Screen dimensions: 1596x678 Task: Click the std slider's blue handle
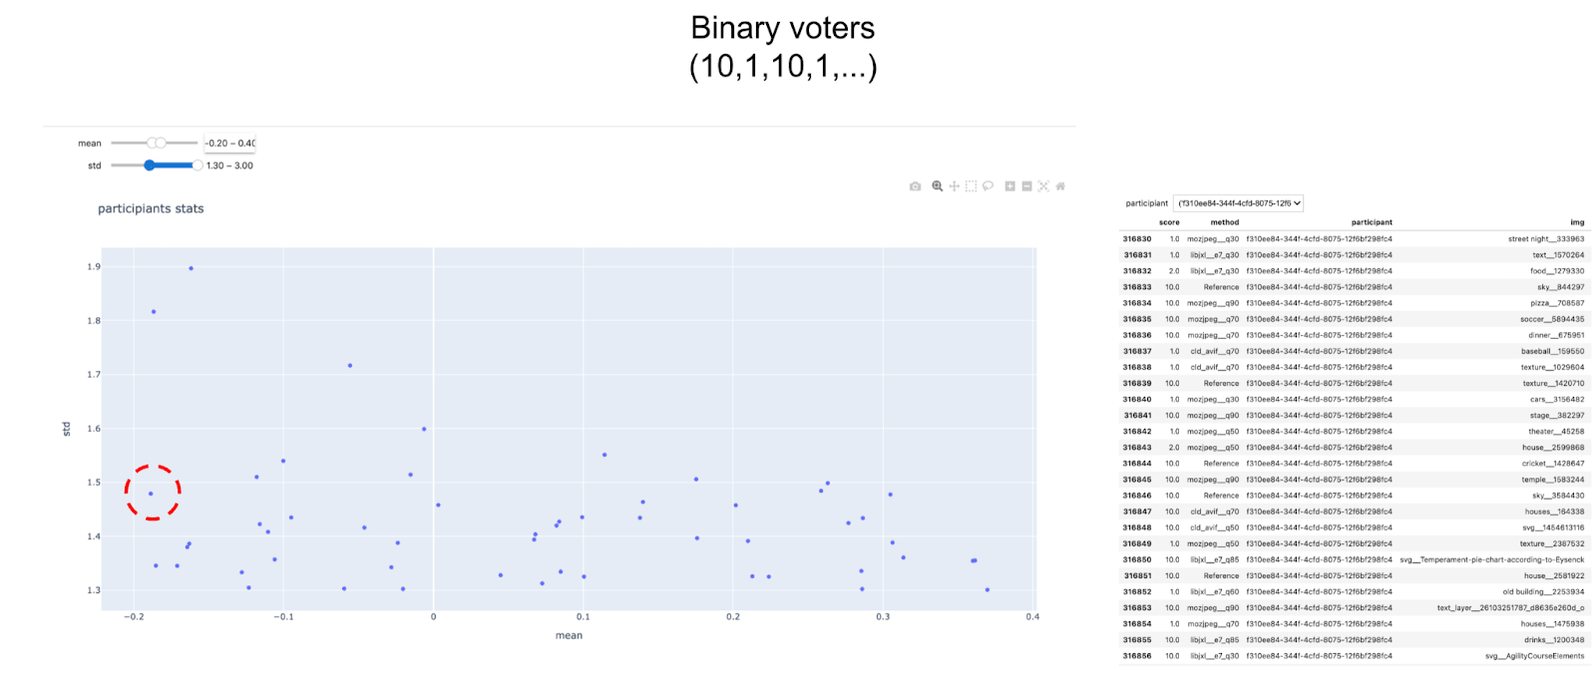(x=151, y=166)
